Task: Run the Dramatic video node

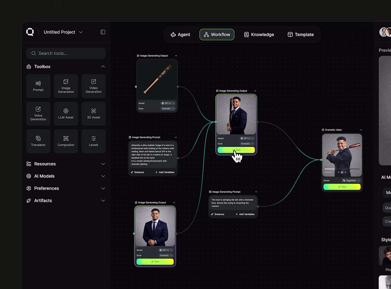Action: tap(342, 187)
